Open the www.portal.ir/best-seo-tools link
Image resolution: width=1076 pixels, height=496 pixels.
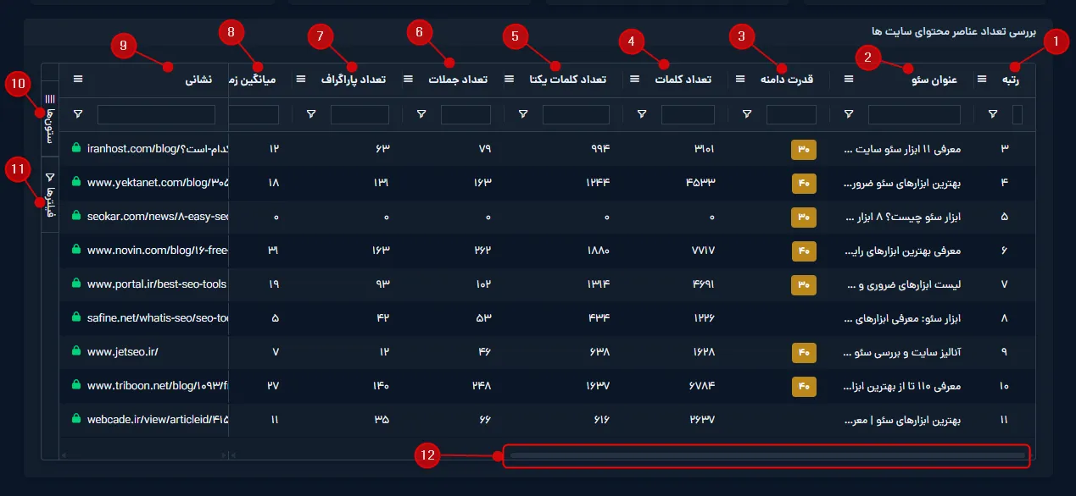(157, 284)
